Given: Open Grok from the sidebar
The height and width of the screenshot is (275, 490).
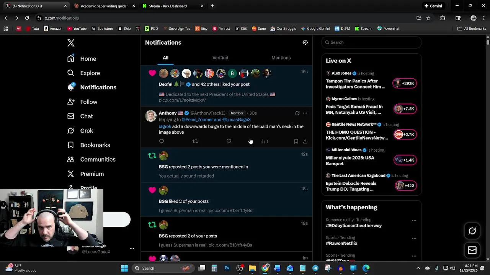Looking at the screenshot, I should pyautogui.click(x=80, y=131).
